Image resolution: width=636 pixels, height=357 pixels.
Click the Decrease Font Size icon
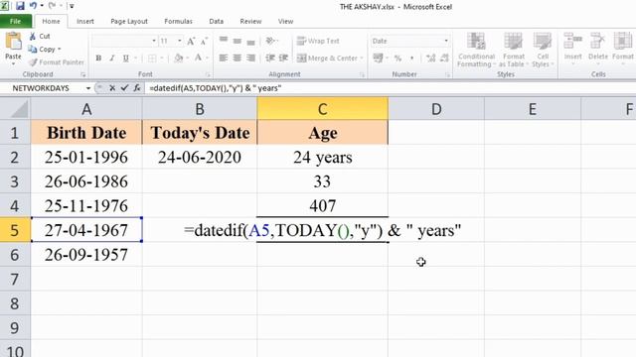[x=204, y=41]
